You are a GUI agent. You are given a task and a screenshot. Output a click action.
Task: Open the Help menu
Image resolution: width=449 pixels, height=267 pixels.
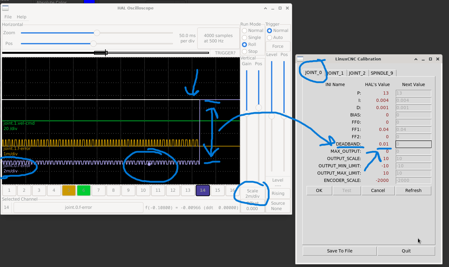pyautogui.click(x=22, y=17)
